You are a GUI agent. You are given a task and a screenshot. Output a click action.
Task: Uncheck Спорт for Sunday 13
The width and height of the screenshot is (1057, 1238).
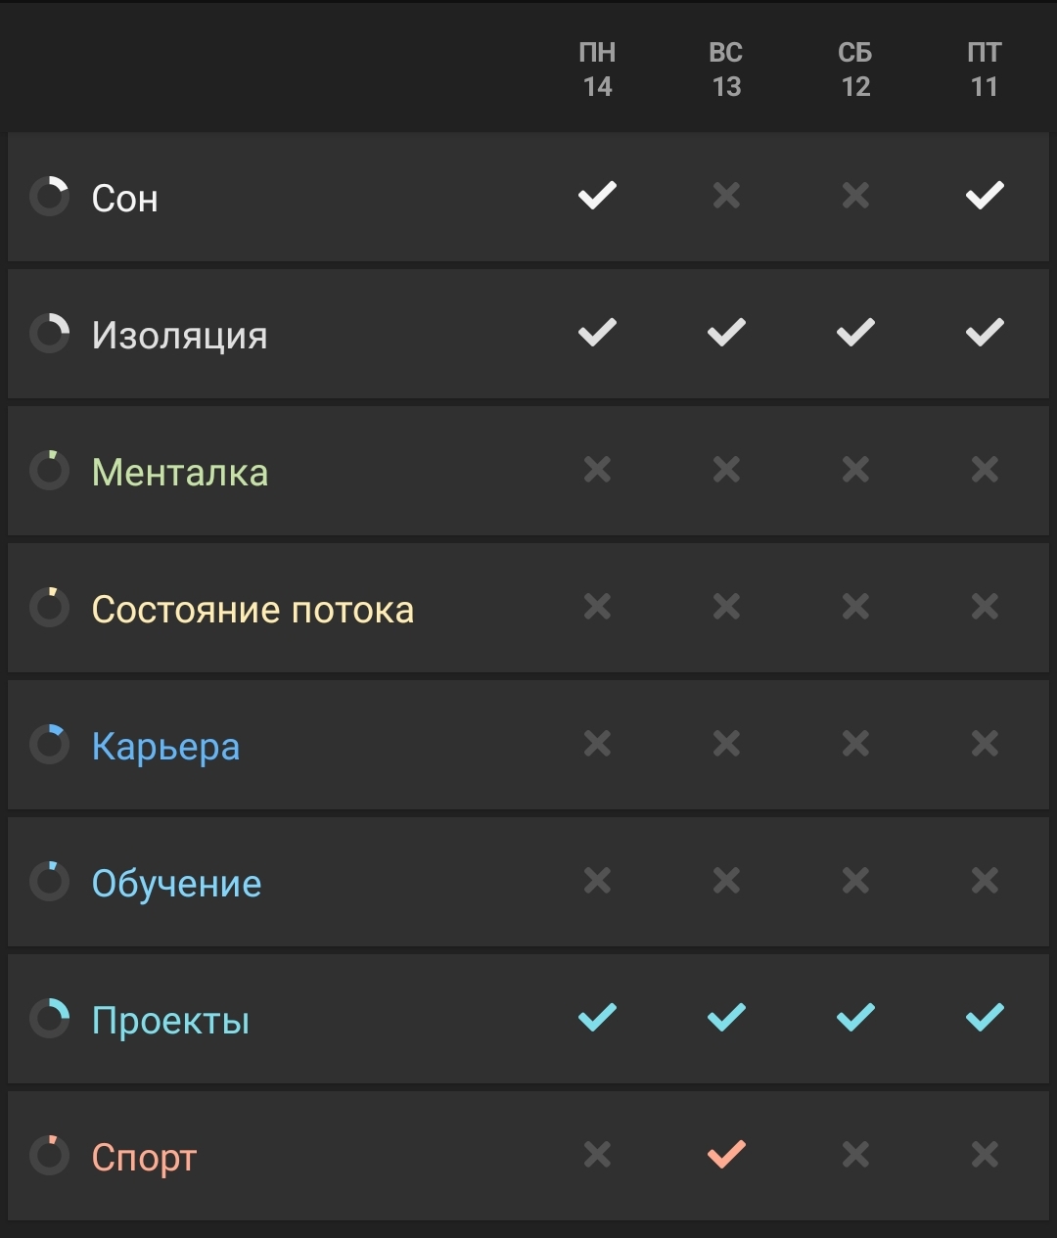pos(726,1155)
